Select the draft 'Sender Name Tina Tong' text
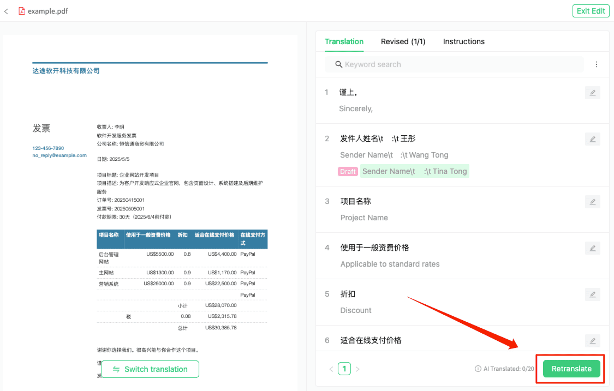This screenshot has height=391, width=614. coord(414,171)
